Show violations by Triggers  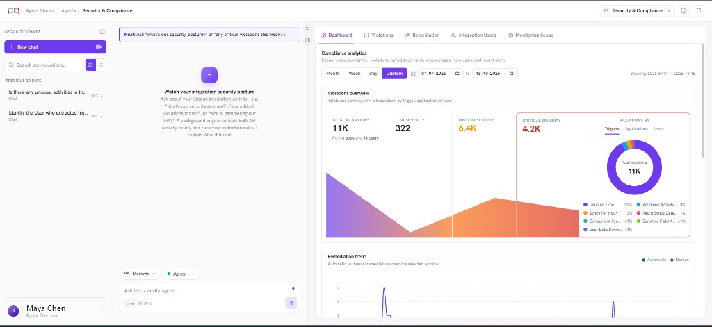tap(612, 129)
